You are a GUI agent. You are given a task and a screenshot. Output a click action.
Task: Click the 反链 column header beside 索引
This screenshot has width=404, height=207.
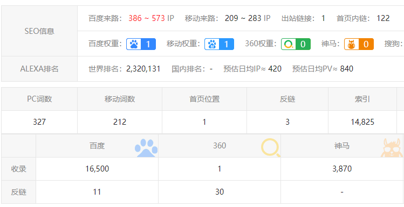tap(287, 99)
